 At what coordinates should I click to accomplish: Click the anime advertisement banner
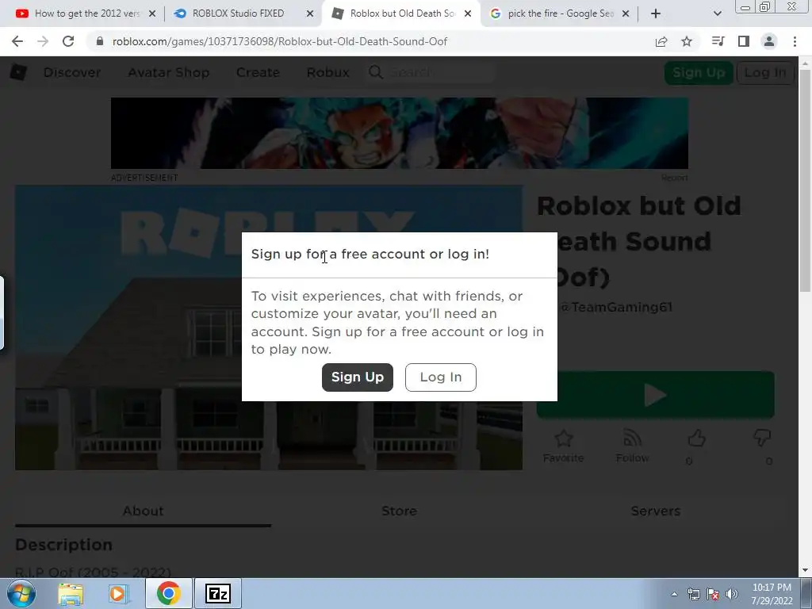point(400,133)
